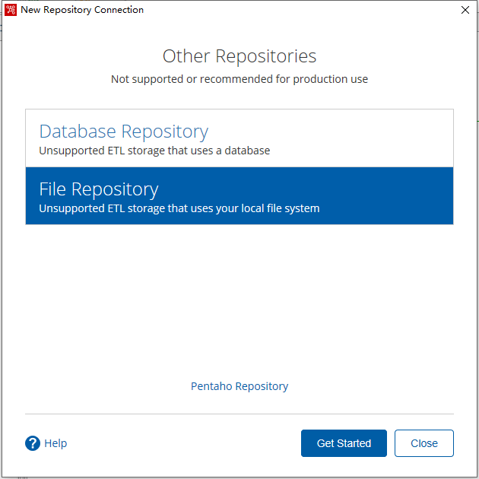Click the 'File Repository' title text
Image resolution: width=479 pixels, height=479 pixels.
point(99,189)
